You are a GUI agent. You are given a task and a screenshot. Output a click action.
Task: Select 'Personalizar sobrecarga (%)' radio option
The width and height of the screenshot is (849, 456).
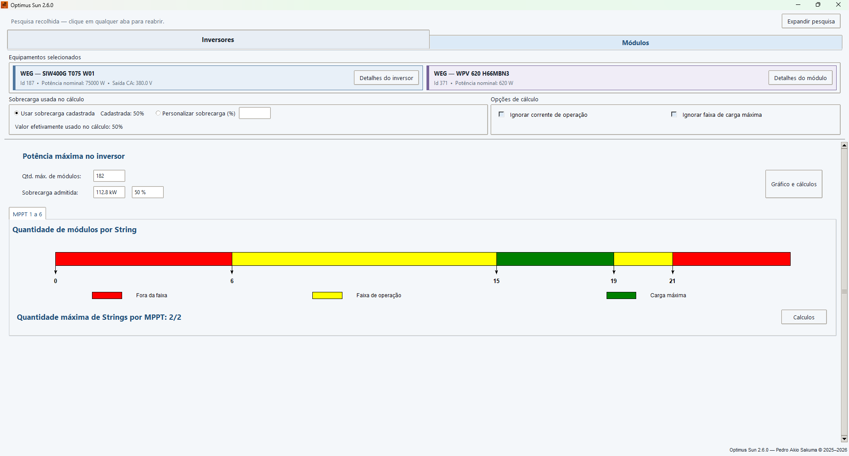pos(195,114)
